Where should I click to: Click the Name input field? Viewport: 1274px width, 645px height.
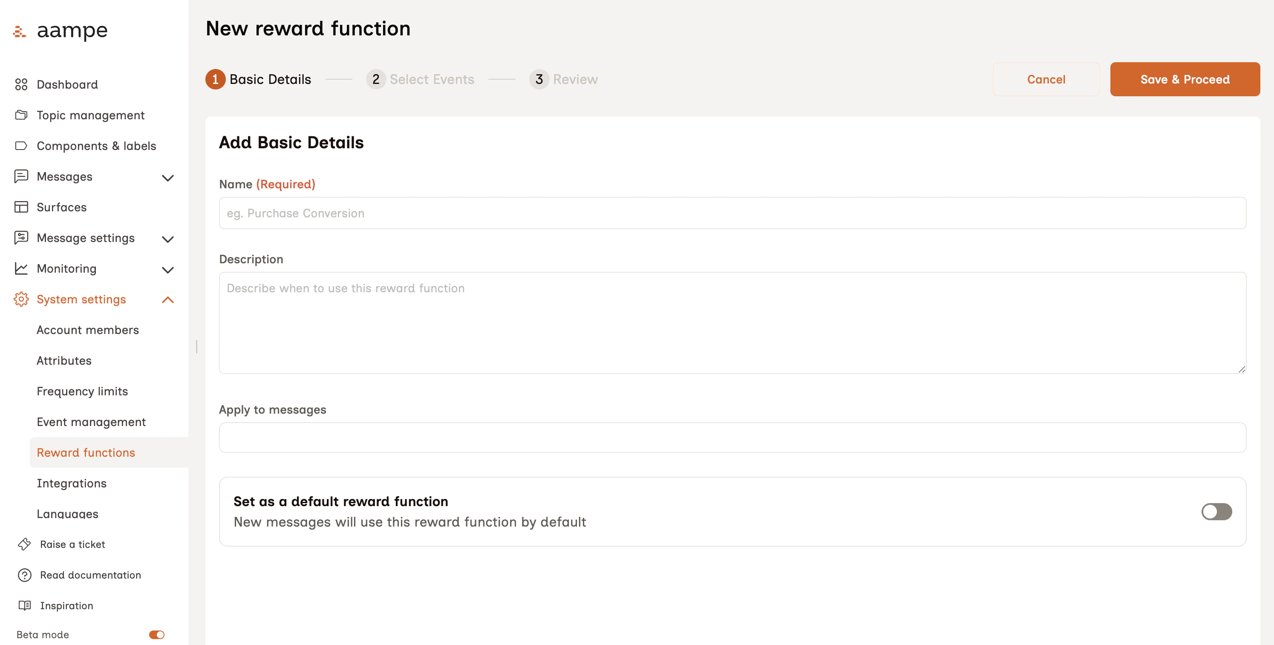[732, 213]
